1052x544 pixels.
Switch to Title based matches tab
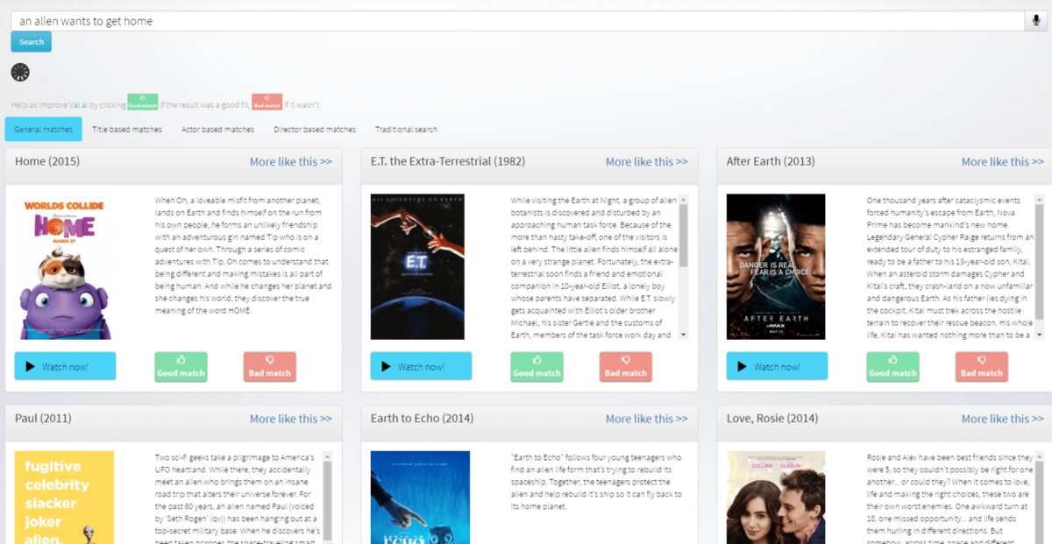(x=127, y=130)
